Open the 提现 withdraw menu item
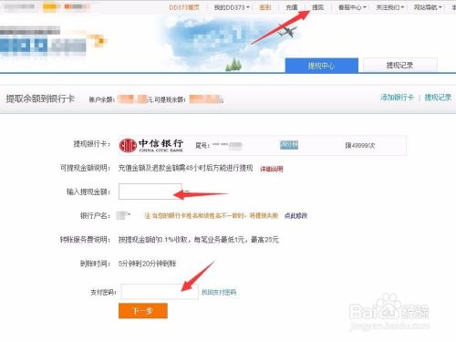Screen dimensions: 456x342 click(x=317, y=7)
